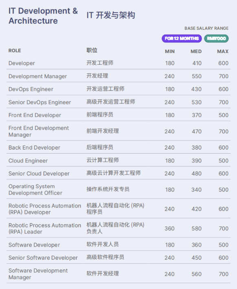Select the MAX column header
Image resolution: width=237 pixels, height=289 pixels.
point(223,51)
